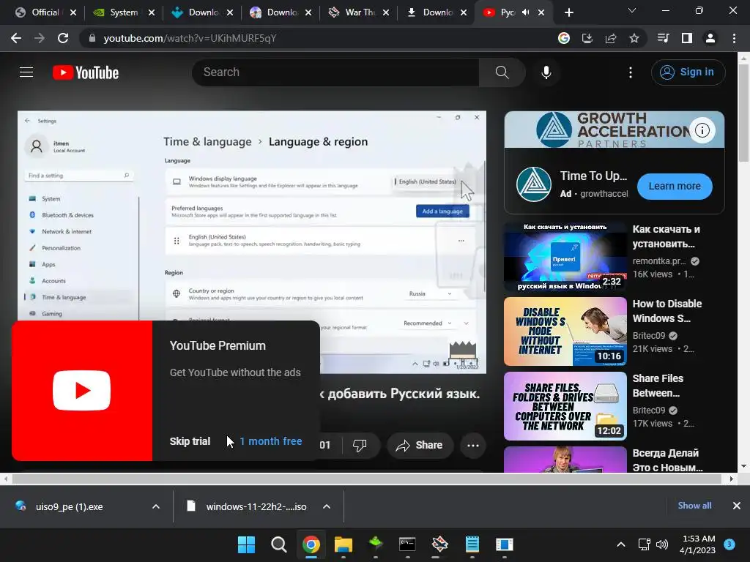Open the YouTube hamburger guide menu
Image resolution: width=750 pixels, height=562 pixels.
tap(26, 72)
